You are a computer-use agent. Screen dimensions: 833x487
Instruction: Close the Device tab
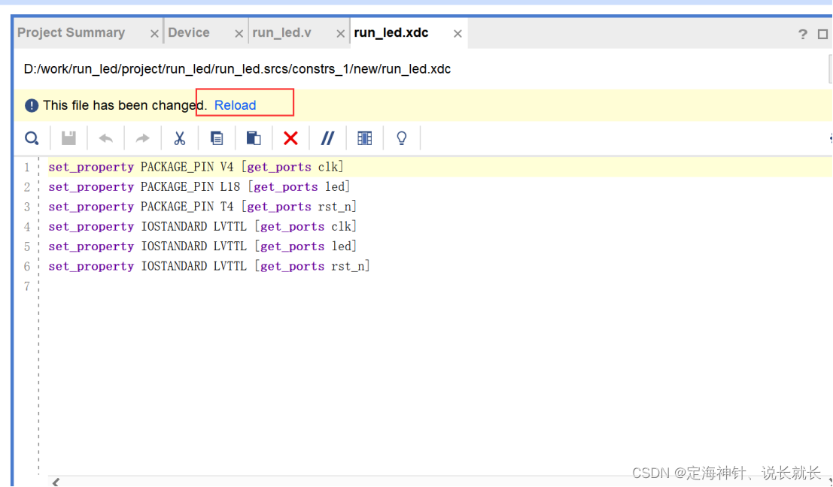pyautogui.click(x=239, y=33)
